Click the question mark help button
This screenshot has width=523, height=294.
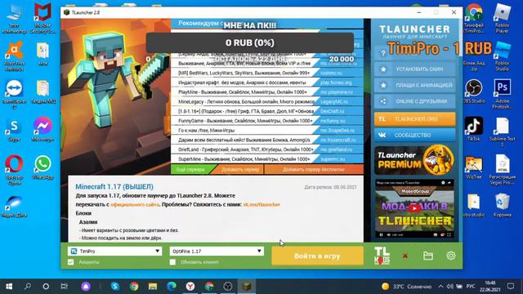(383, 53)
